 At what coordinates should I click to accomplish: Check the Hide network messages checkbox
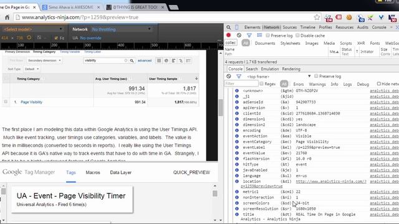379,83
